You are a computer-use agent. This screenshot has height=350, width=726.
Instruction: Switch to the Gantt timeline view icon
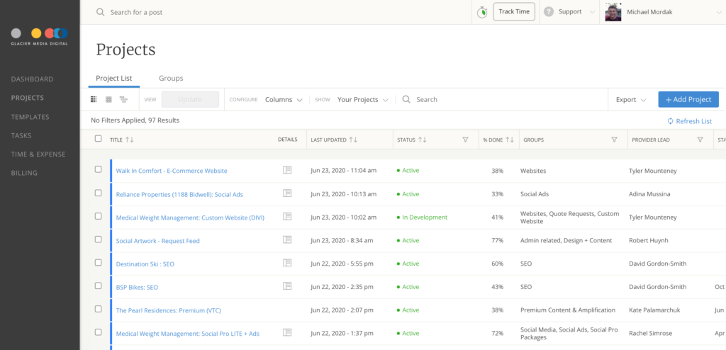[x=123, y=99]
